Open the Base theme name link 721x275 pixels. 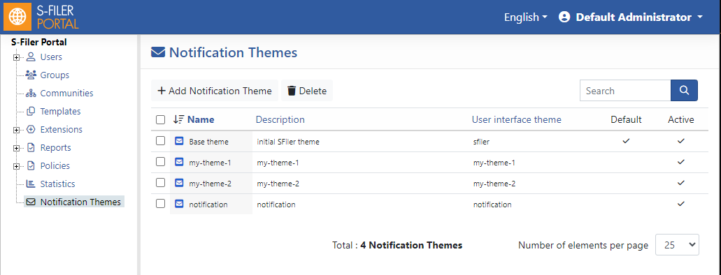209,142
